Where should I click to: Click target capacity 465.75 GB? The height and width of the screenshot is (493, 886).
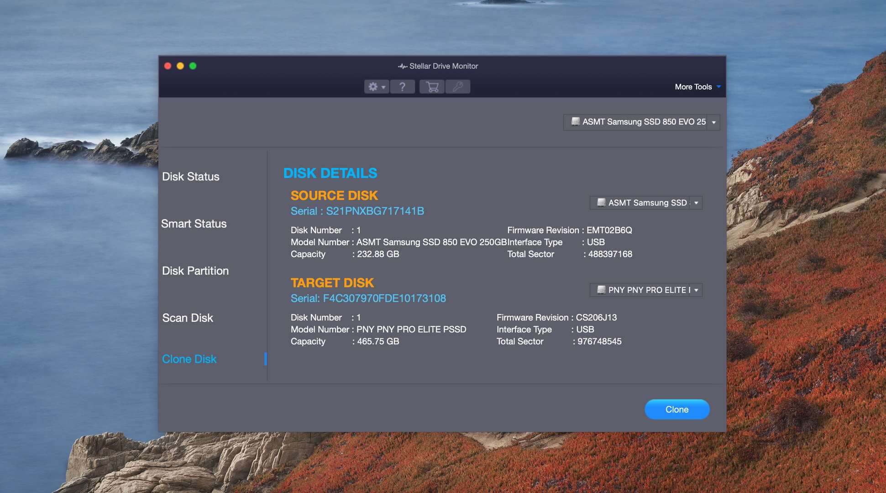(x=378, y=341)
